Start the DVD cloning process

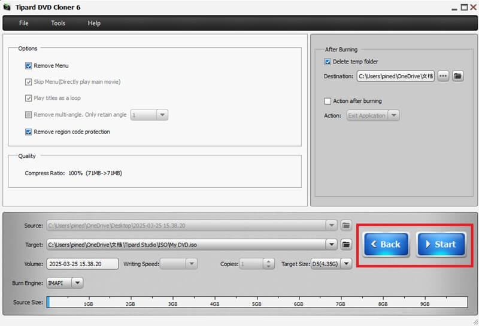point(441,244)
